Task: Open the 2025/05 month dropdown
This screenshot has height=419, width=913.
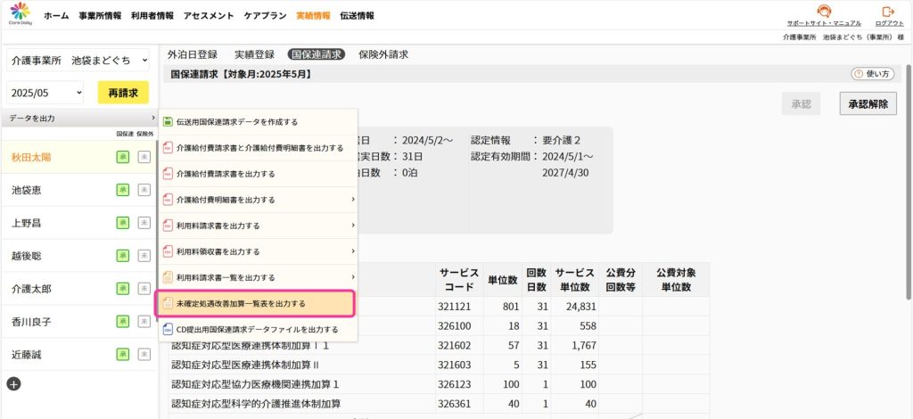Action: point(45,93)
